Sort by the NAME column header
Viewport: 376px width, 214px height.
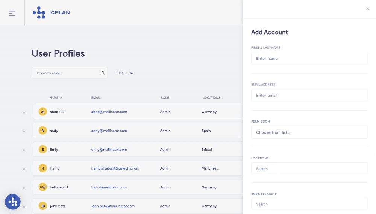coord(56,97)
